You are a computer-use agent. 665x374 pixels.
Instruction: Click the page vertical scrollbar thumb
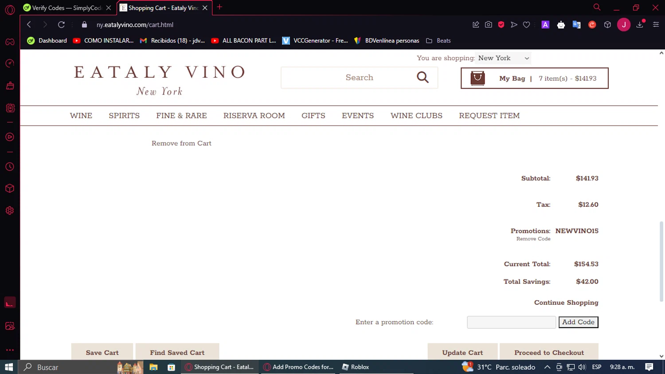tap(661, 262)
